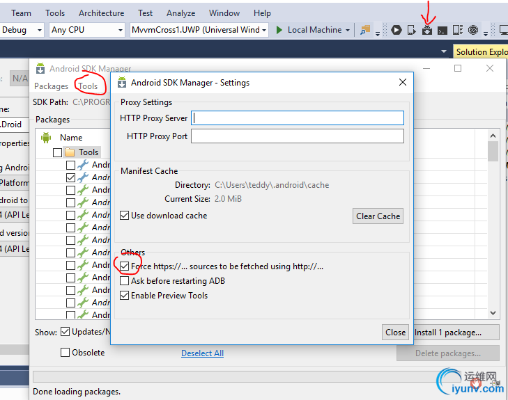This screenshot has width=508, height=400.
Task: Enable the Obsolete filter checkbox
Action: 65,352
